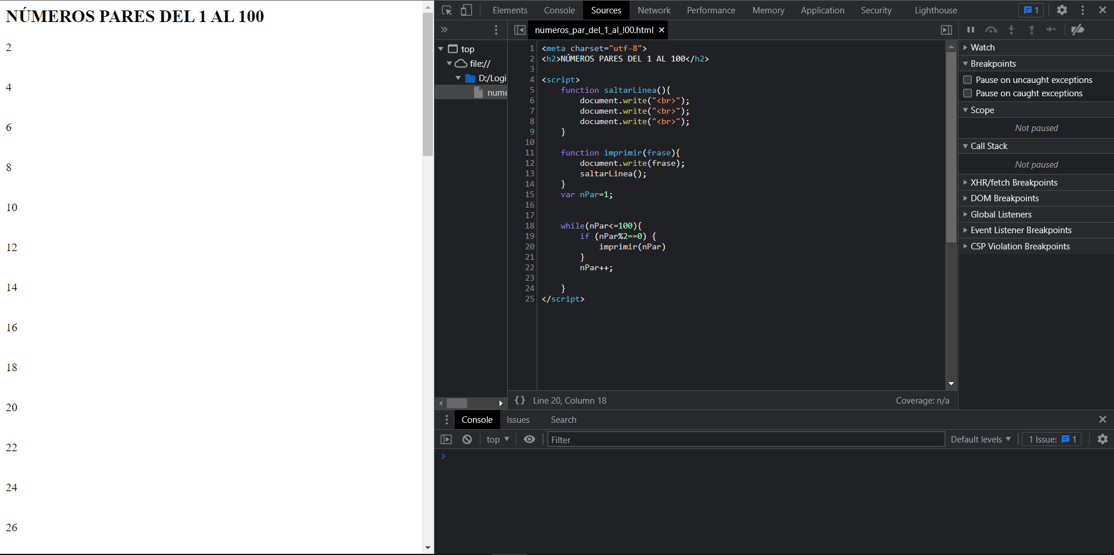Open console settings gear icon
The height and width of the screenshot is (555, 1114).
click(x=1102, y=439)
